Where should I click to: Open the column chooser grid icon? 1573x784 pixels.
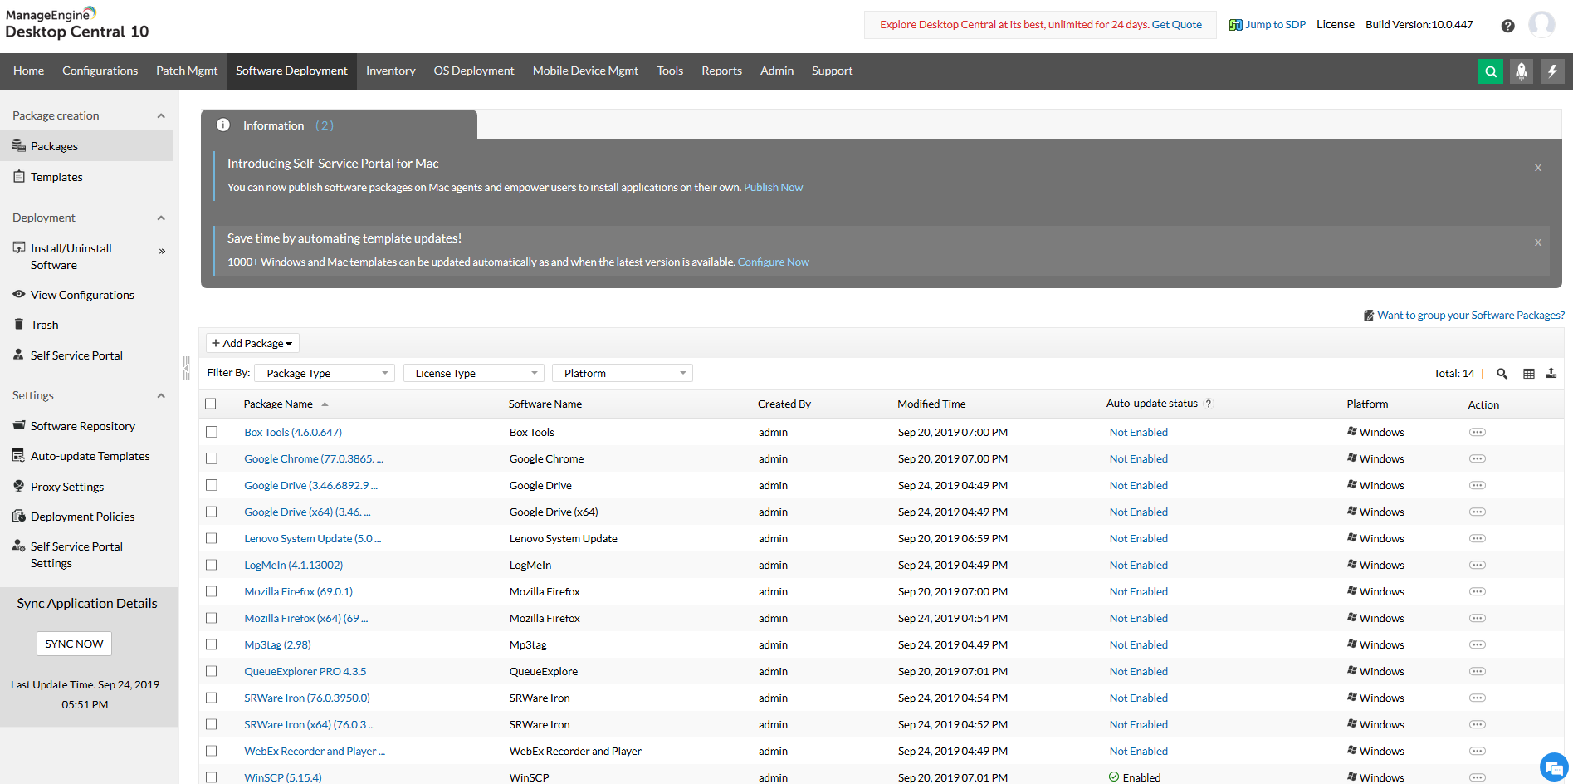coord(1529,373)
